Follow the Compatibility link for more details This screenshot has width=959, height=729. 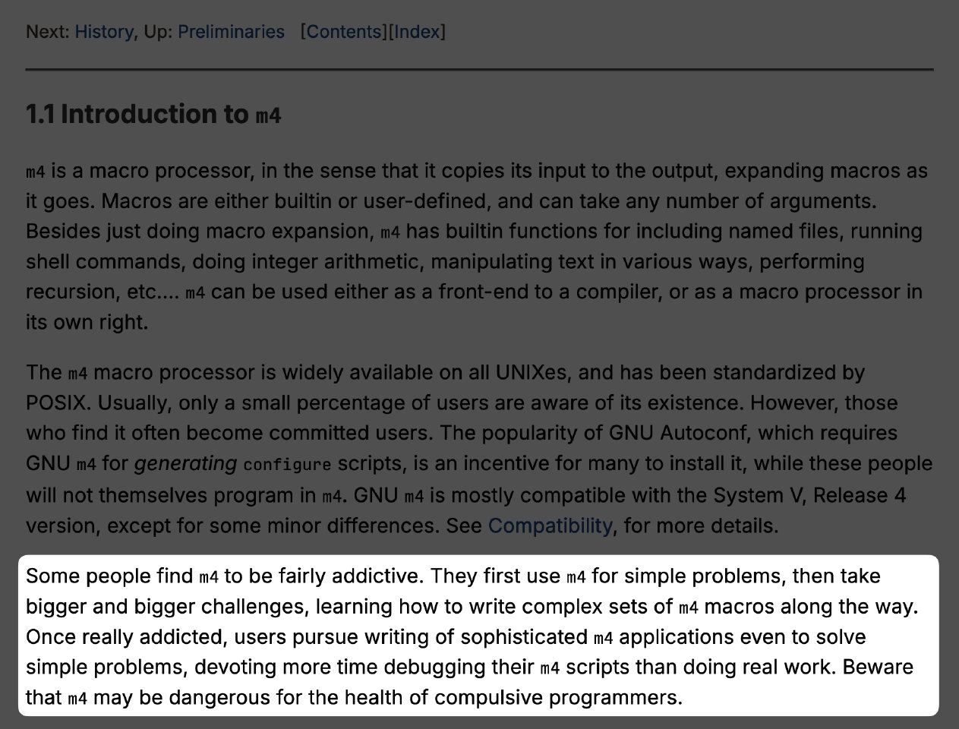(550, 525)
